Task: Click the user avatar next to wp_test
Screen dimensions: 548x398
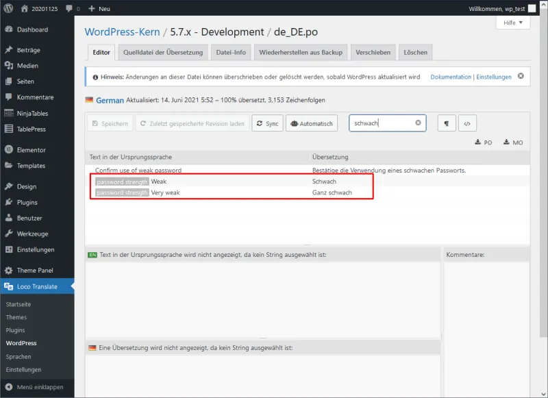Action: [532, 9]
